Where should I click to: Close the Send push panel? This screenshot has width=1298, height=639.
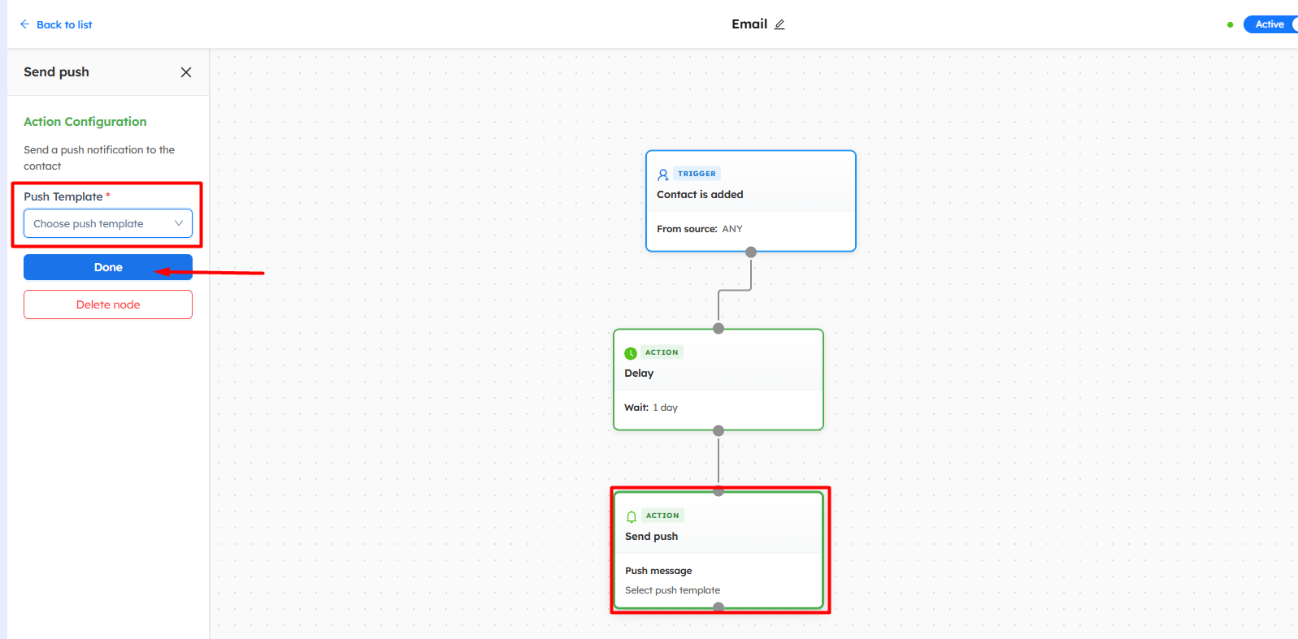(x=186, y=72)
